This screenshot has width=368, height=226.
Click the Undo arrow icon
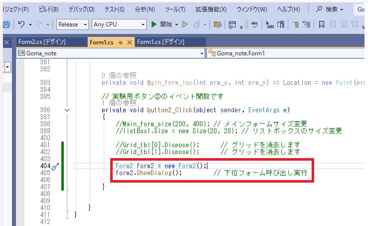coord(21,24)
